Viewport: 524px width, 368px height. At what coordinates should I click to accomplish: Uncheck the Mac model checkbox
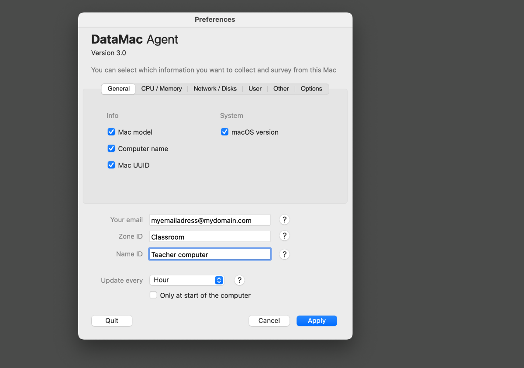coord(111,132)
